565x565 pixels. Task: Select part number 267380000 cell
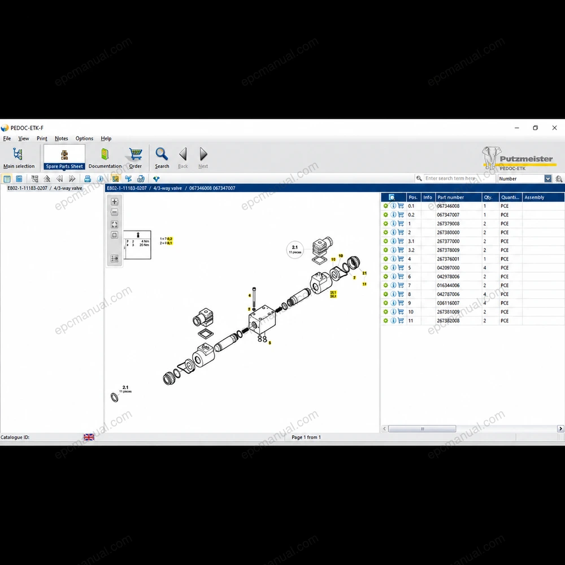tap(458, 232)
